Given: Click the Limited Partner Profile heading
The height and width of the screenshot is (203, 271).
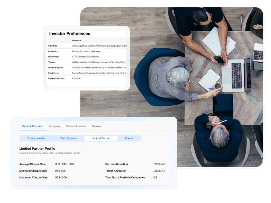Looking at the screenshot, I should click(37, 149).
